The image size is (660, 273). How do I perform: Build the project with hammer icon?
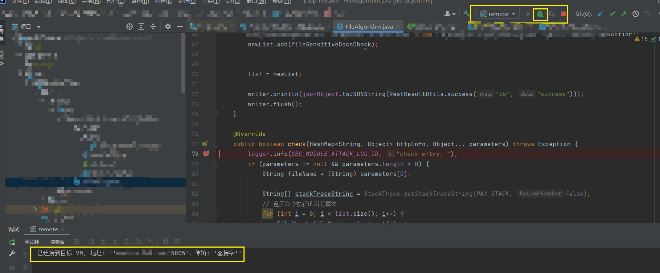pyautogui.click(x=466, y=14)
